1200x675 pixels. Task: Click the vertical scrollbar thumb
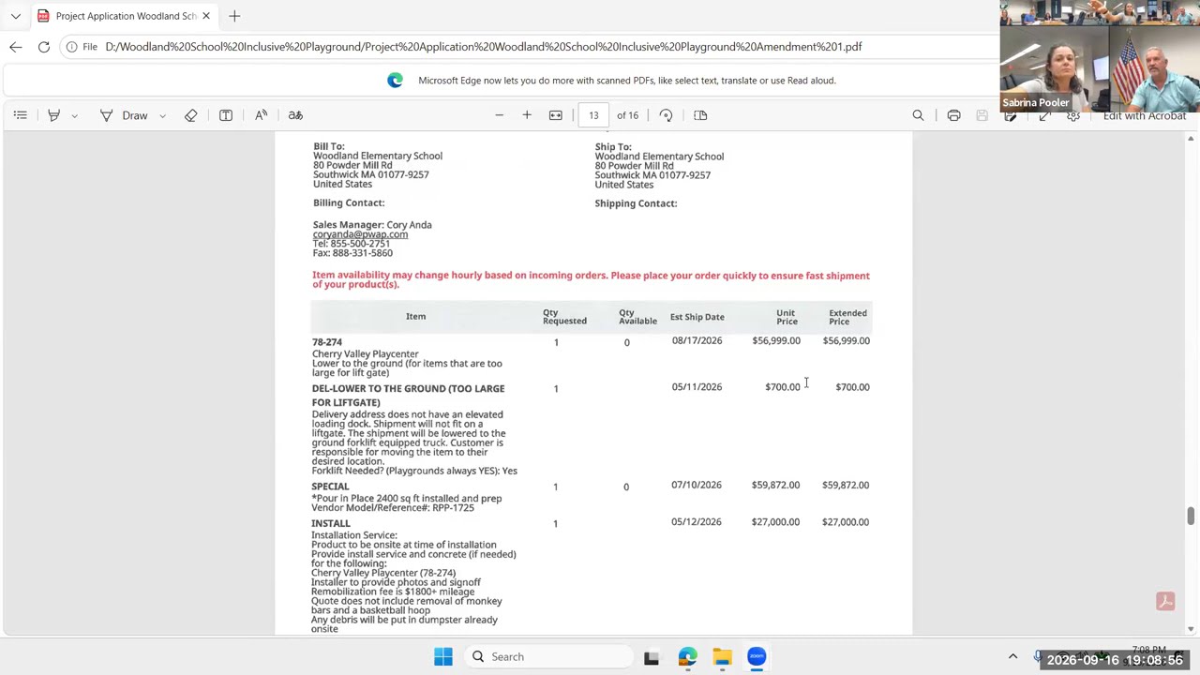[1191, 517]
